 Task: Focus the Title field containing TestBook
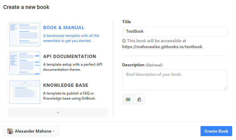tap(175, 31)
